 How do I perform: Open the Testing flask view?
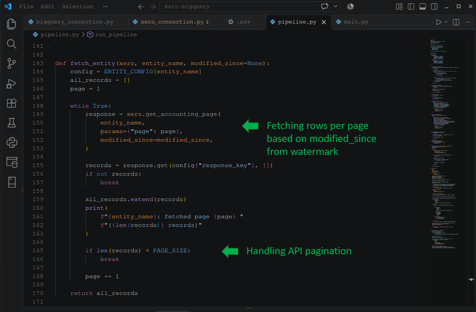[x=12, y=123]
